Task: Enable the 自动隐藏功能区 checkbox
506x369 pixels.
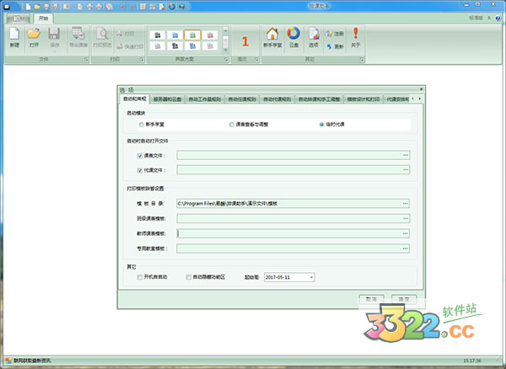Action: point(188,277)
